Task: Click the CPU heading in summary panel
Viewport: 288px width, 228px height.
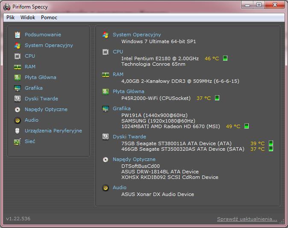Action: (118, 52)
